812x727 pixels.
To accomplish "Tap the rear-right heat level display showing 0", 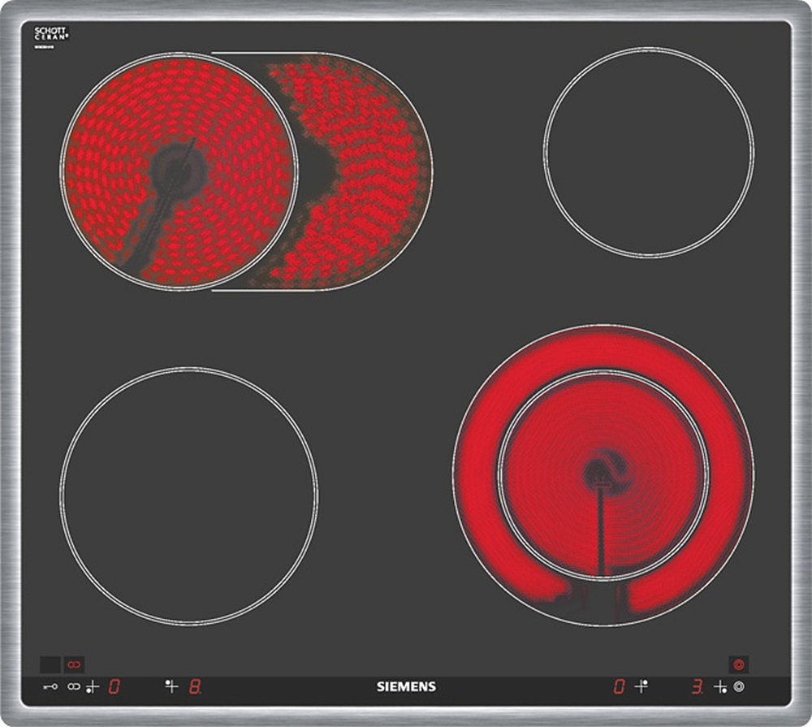I will point(619,686).
